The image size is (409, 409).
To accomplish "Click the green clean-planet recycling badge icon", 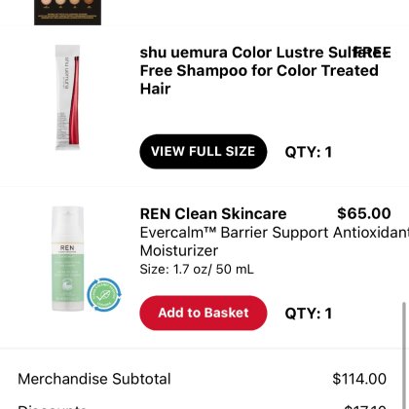I will click(x=104, y=295).
